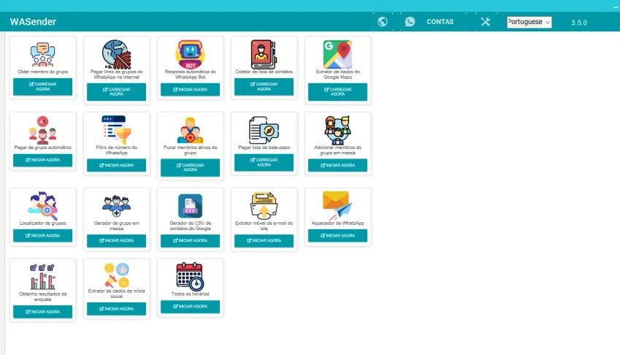Click the 'Aquecedor de WhatsApp' label
The image size is (620, 355).
click(337, 224)
